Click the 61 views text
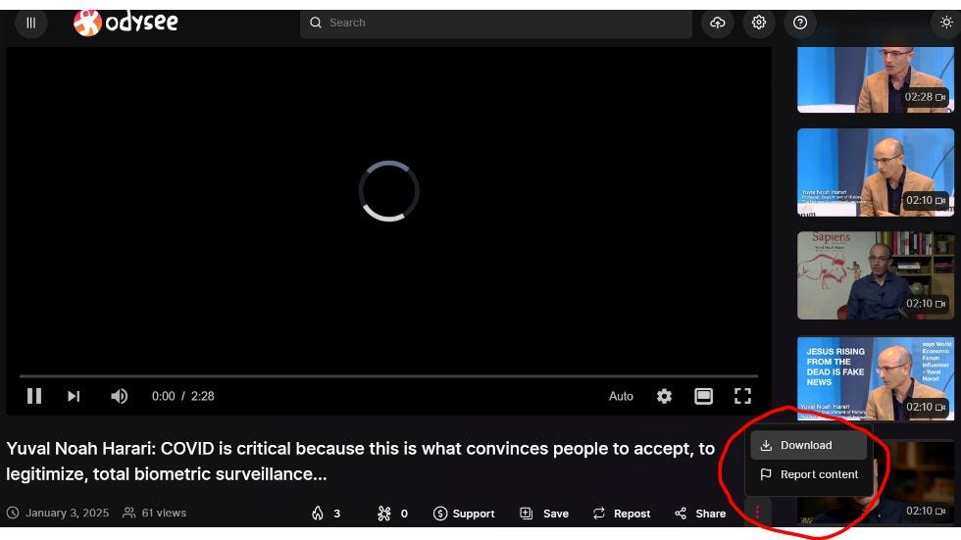Image resolution: width=961 pixels, height=540 pixels. 164,514
